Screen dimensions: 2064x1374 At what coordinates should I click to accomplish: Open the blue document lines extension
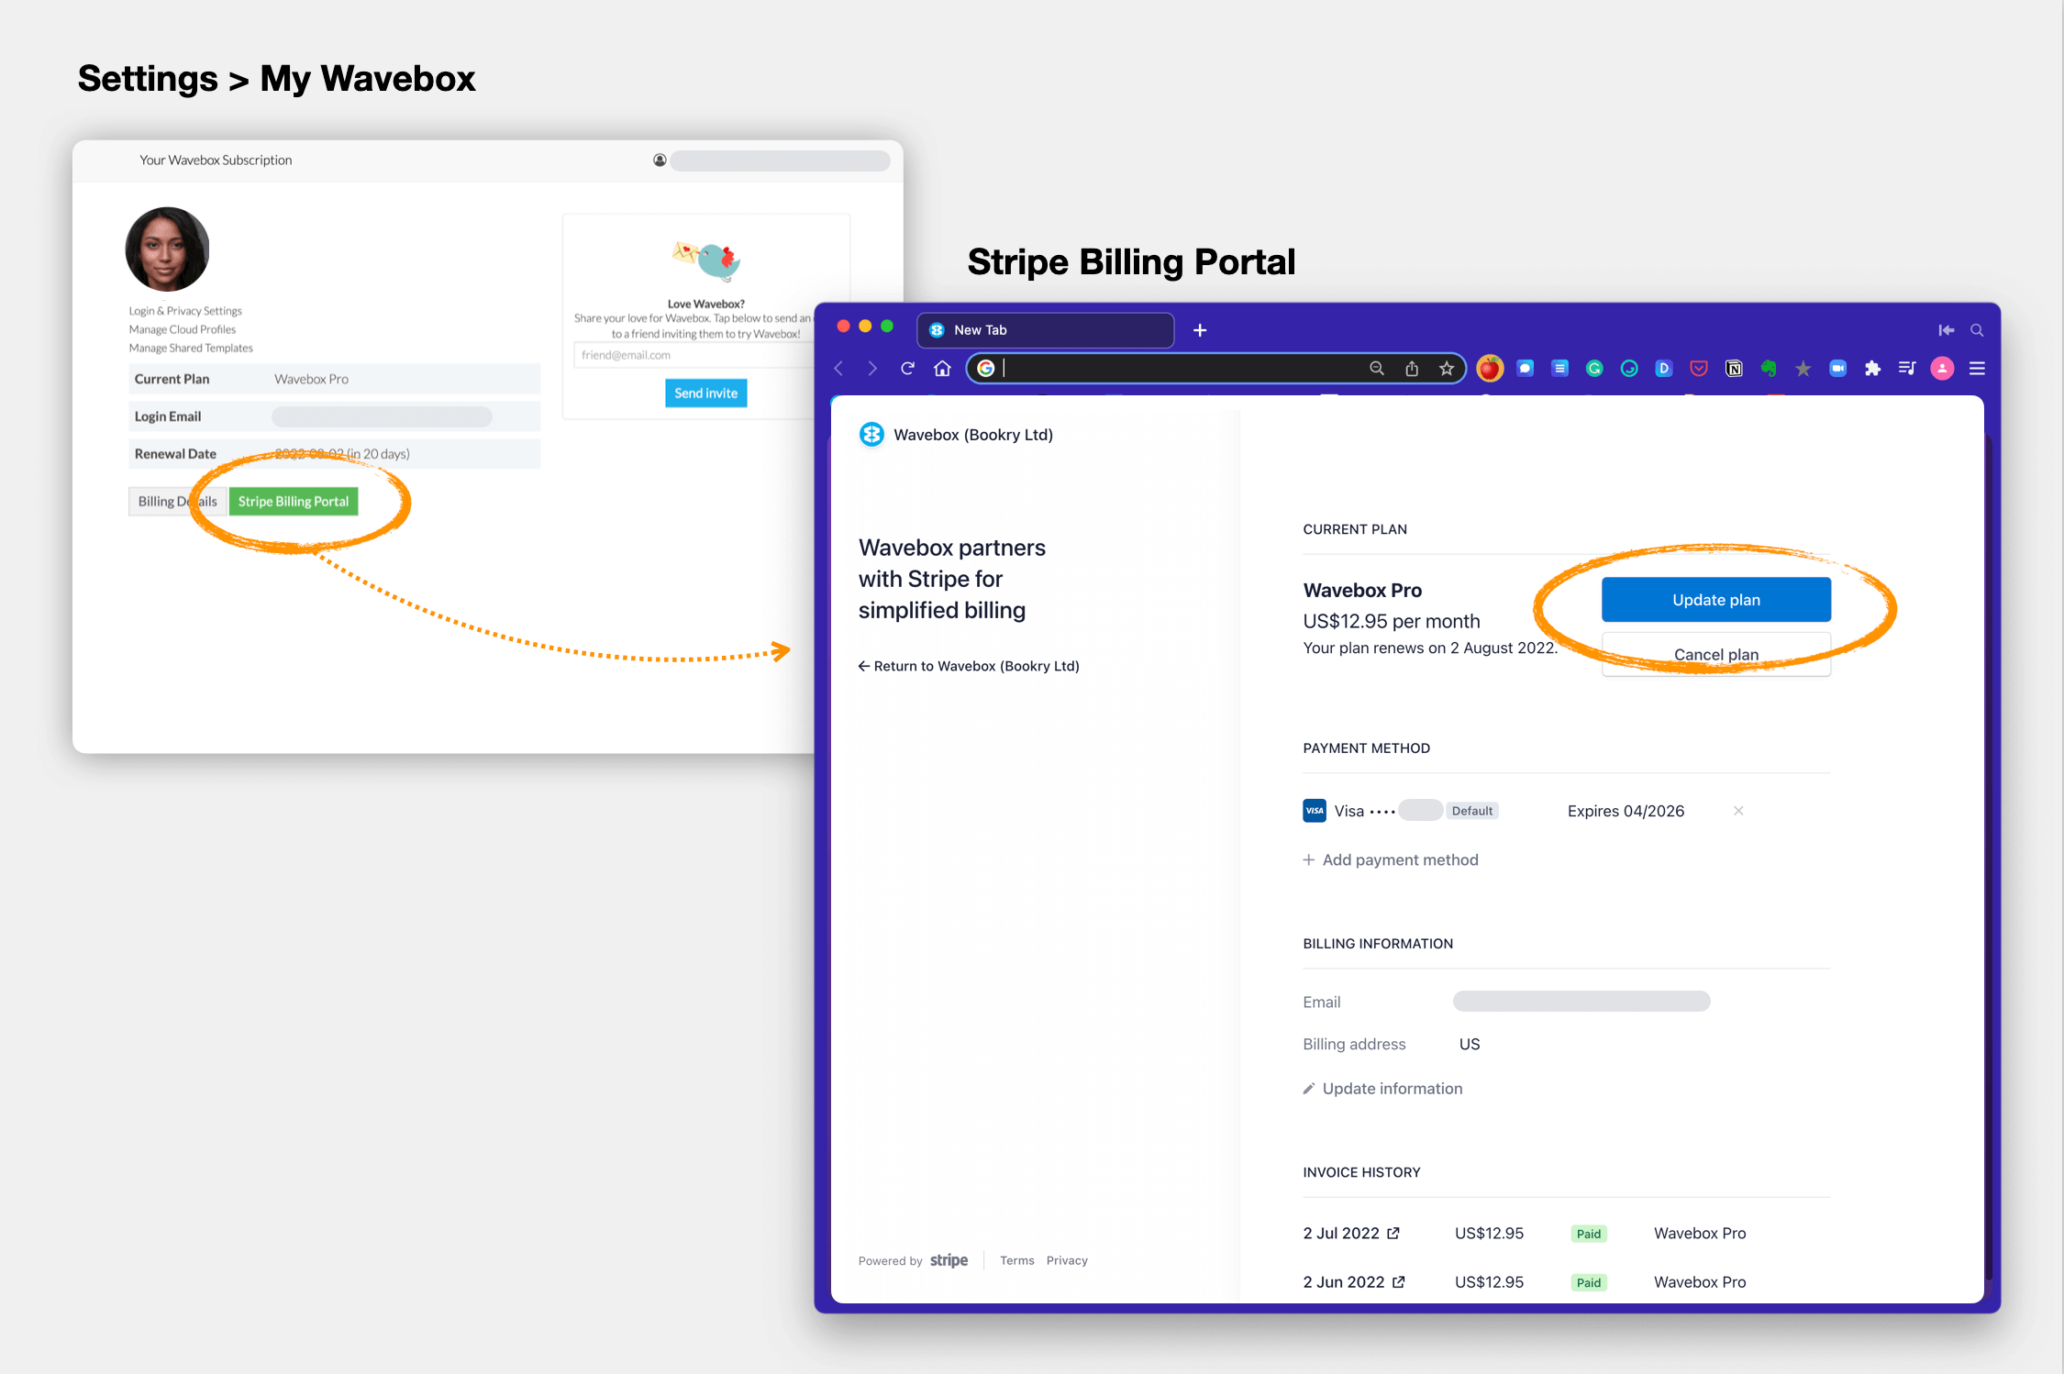pos(1559,369)
